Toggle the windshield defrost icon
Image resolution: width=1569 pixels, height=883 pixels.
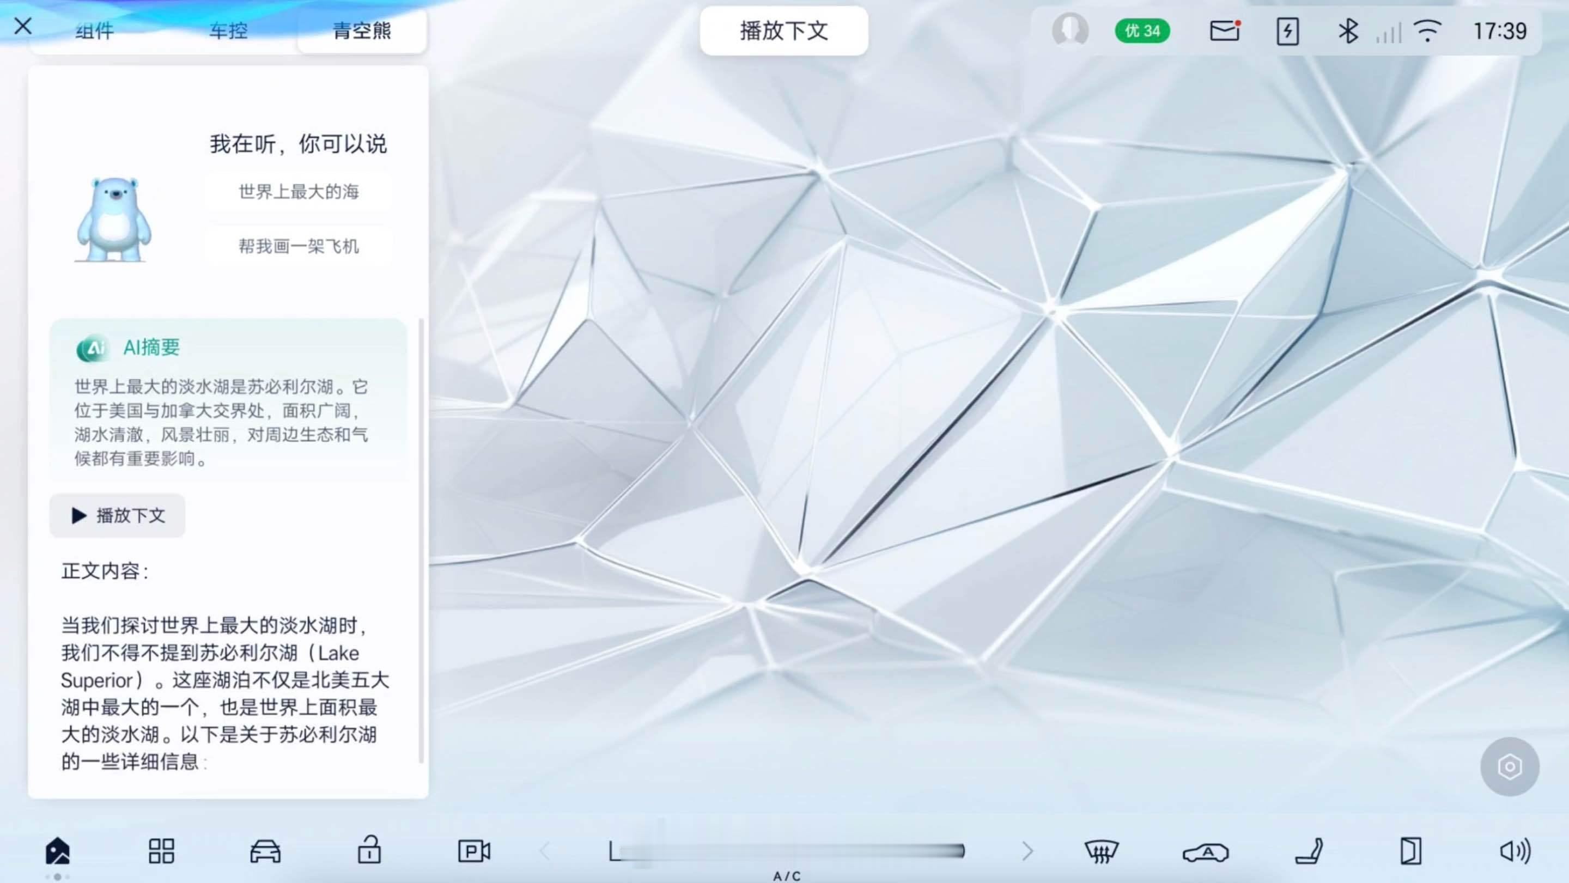coord(1101,851)
